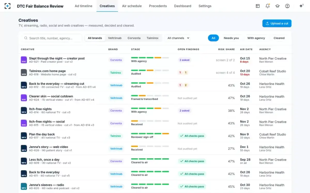
Task: Open notifications bell
Action: 268,6
